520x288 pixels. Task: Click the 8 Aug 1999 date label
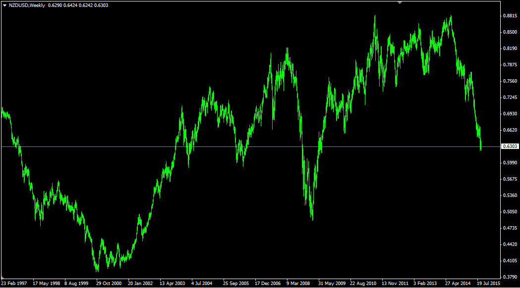coord(76,284)
